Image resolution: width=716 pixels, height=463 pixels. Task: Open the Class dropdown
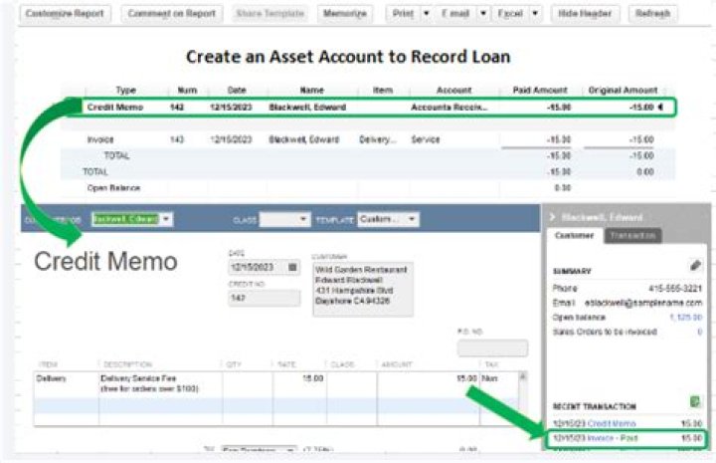coord(303,218)
